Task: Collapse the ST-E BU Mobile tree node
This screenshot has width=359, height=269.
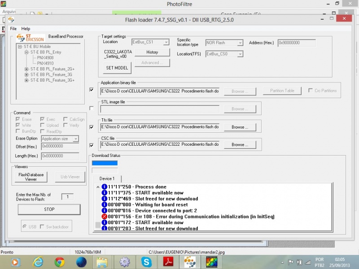Action: (20, 47)
